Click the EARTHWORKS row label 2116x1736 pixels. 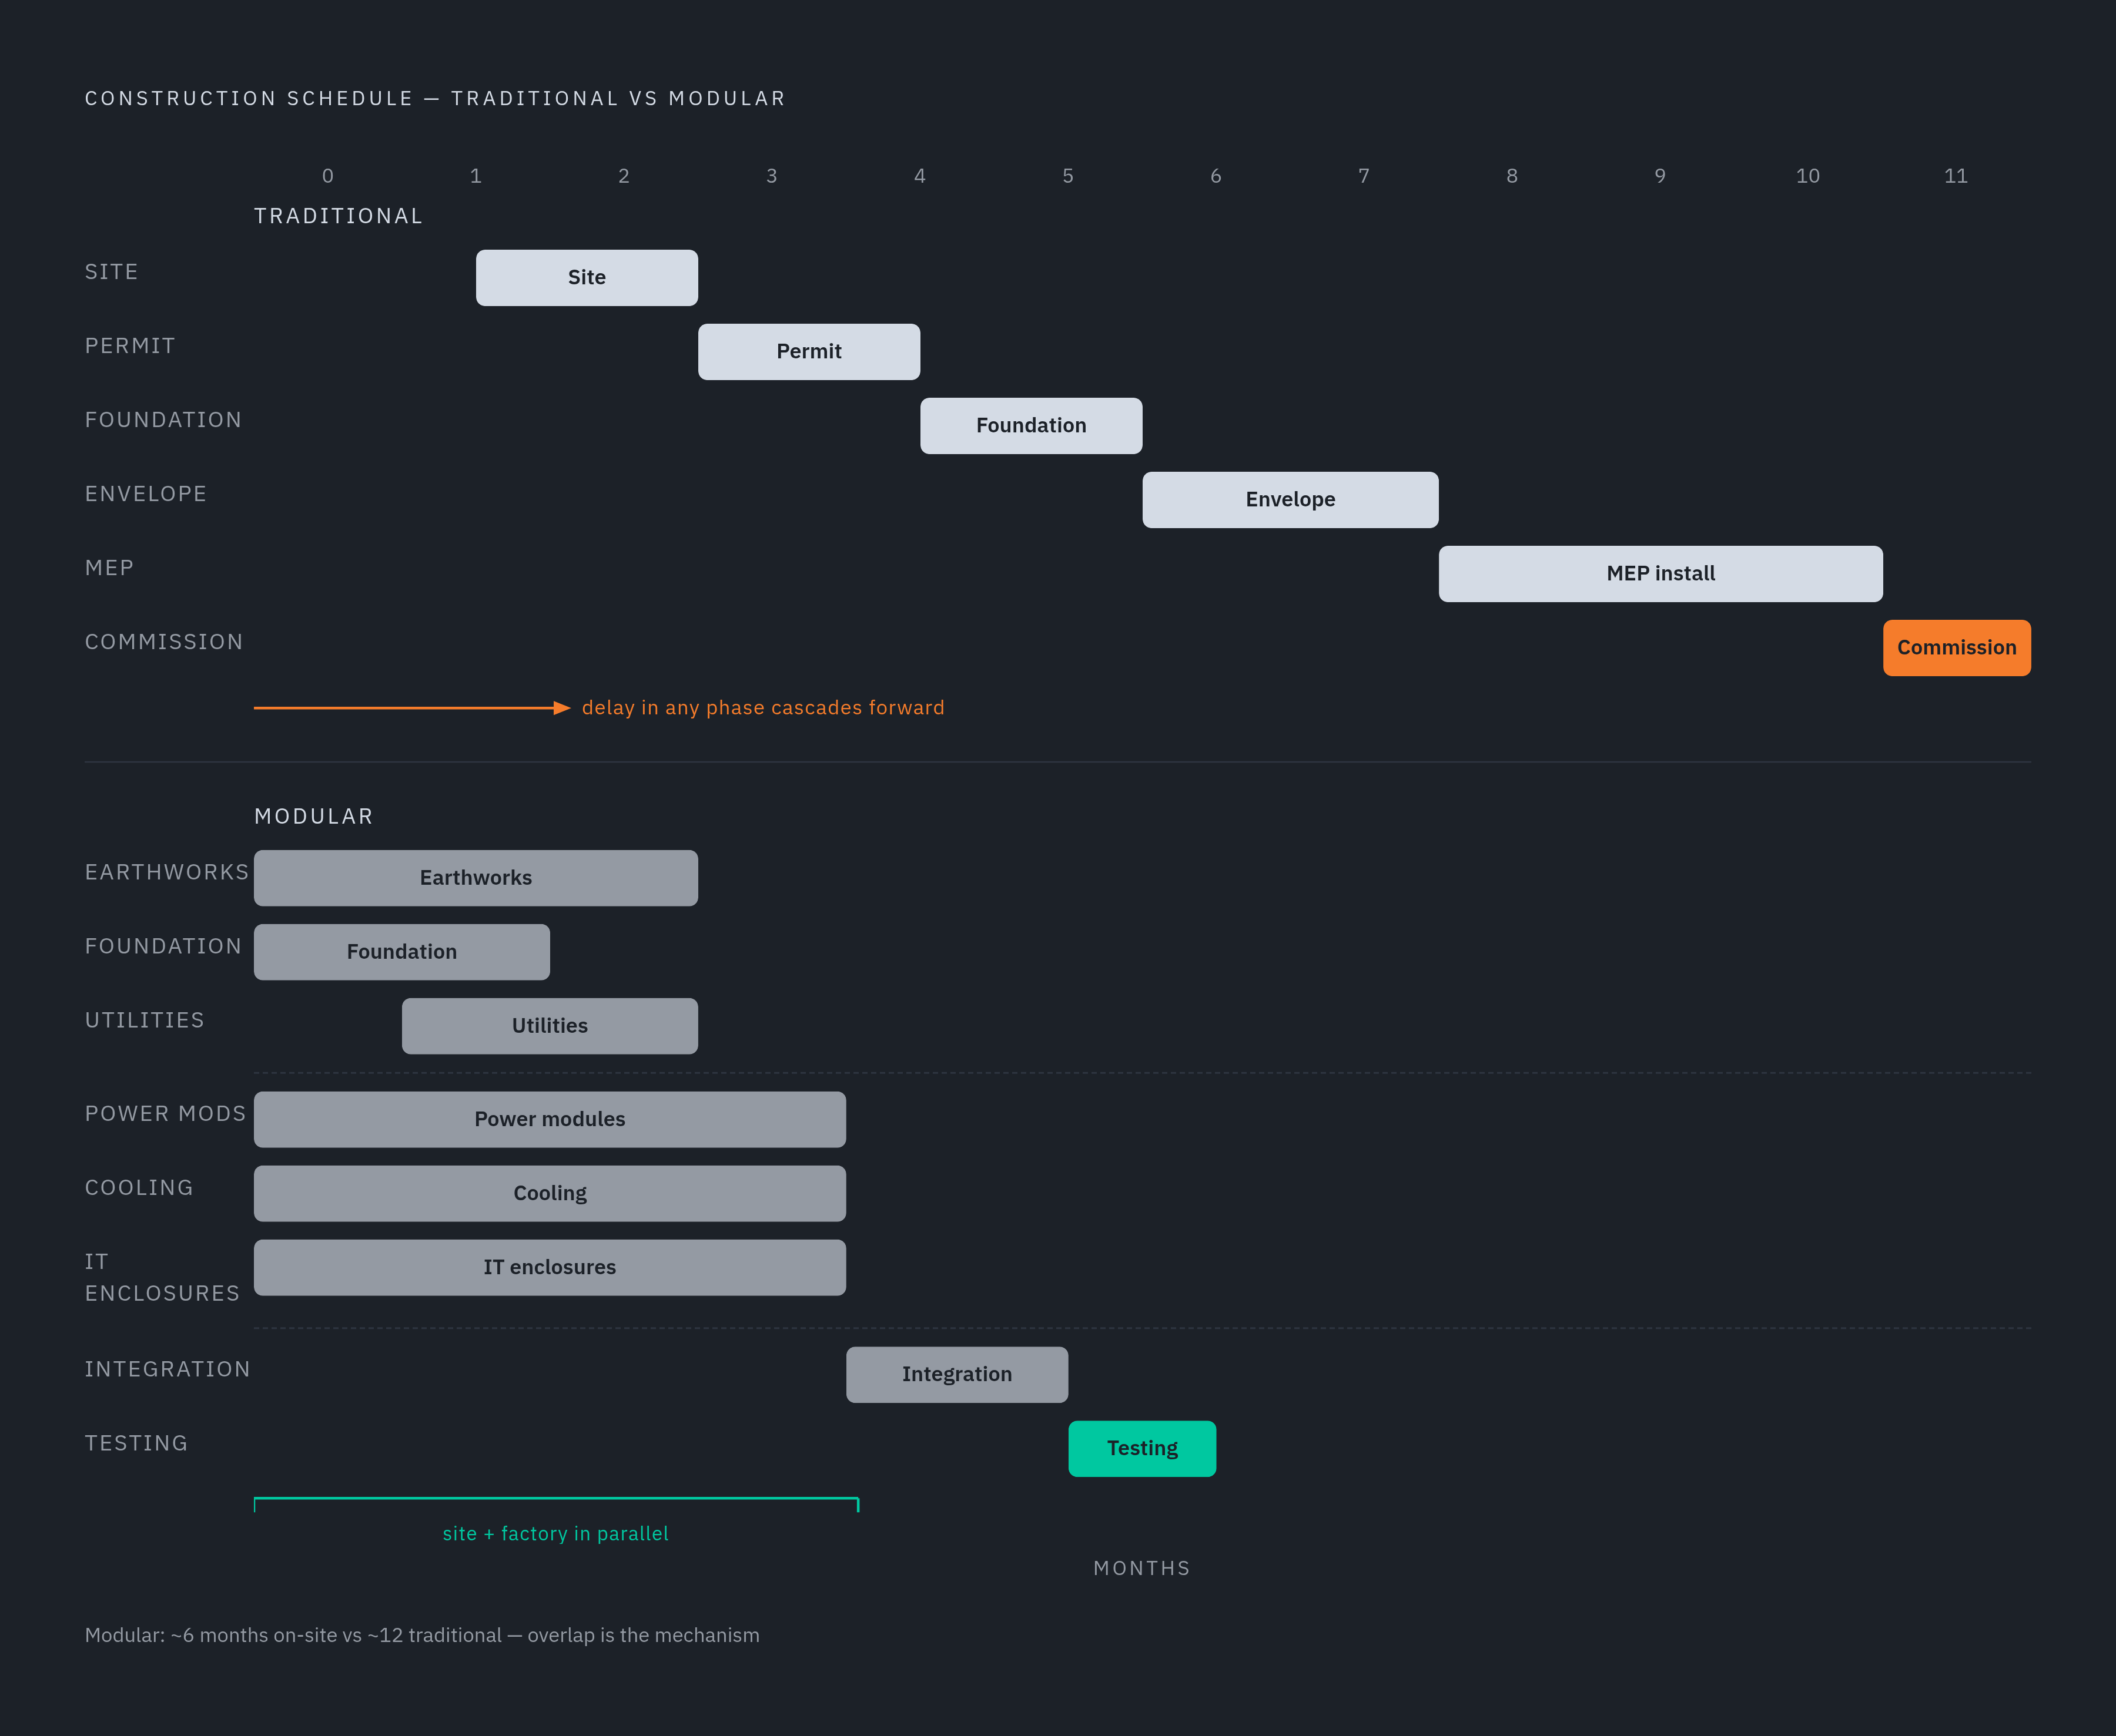point(166,872)
